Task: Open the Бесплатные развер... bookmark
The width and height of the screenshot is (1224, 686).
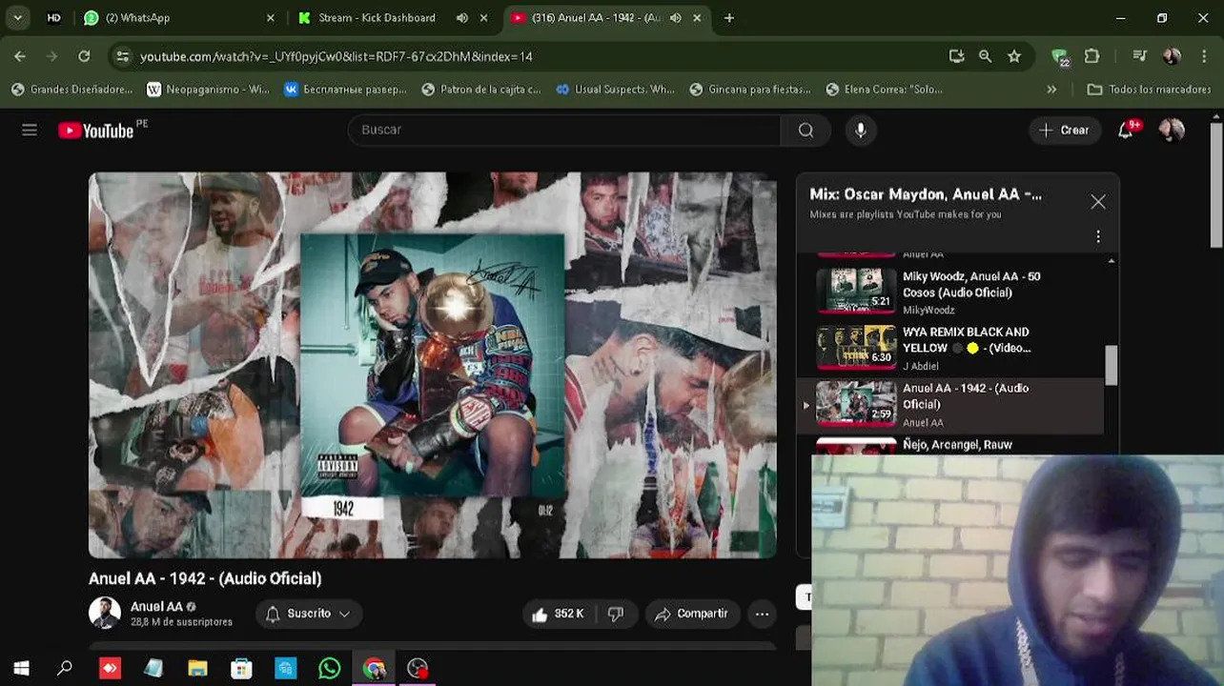Action: pyautogui.click(x=345, y=90)
